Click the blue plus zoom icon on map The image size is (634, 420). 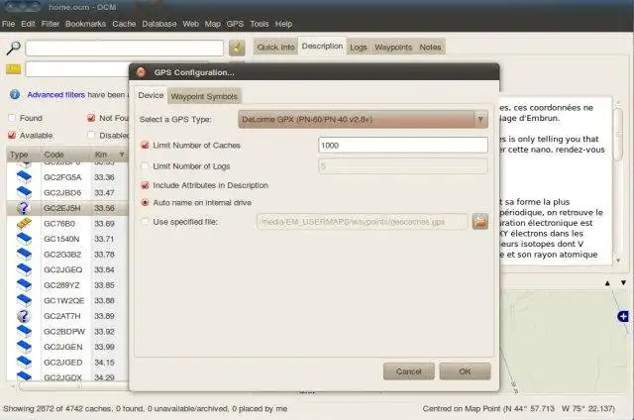pos(623,317)
